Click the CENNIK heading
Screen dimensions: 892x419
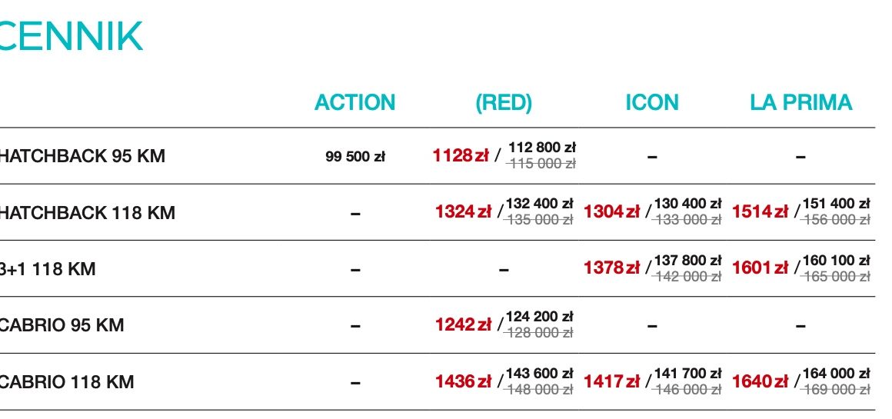click(71, 38)
